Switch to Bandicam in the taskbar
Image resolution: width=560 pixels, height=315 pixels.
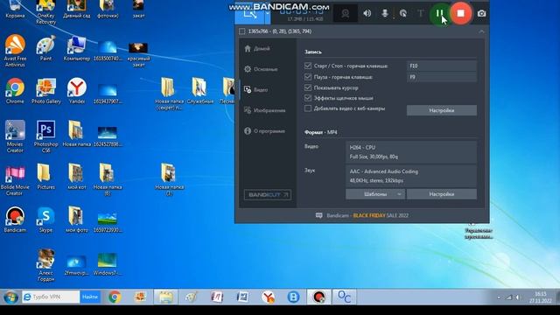(318, 297)
